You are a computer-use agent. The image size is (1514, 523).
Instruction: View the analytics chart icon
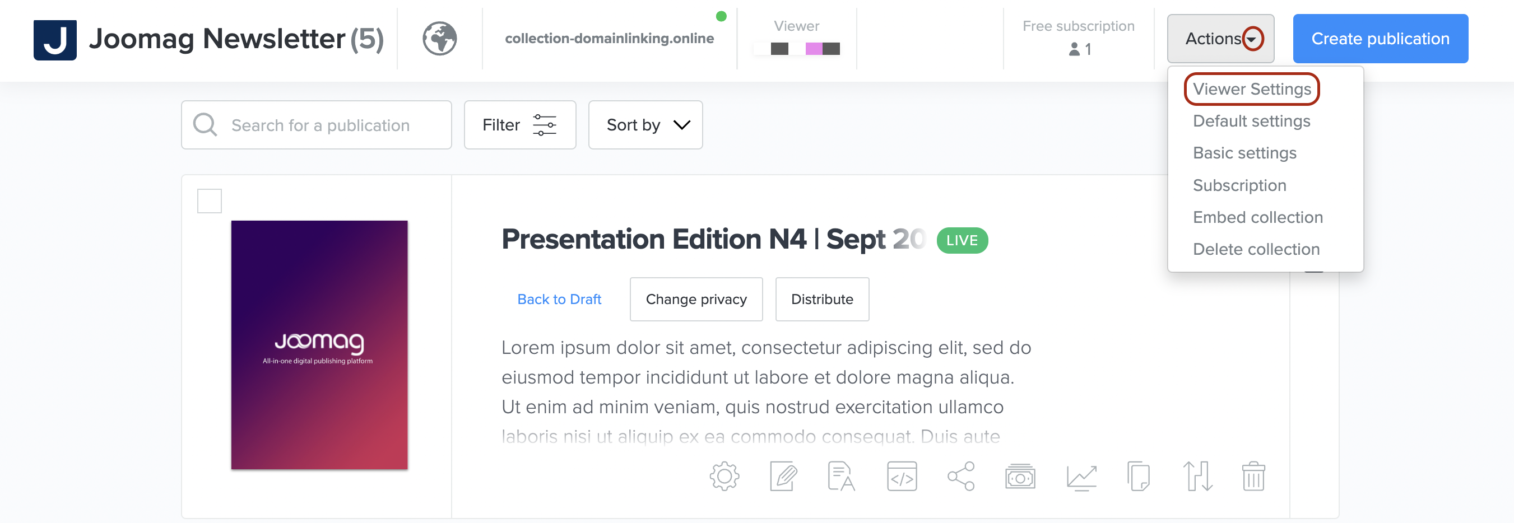click(x=1081, y=476)
